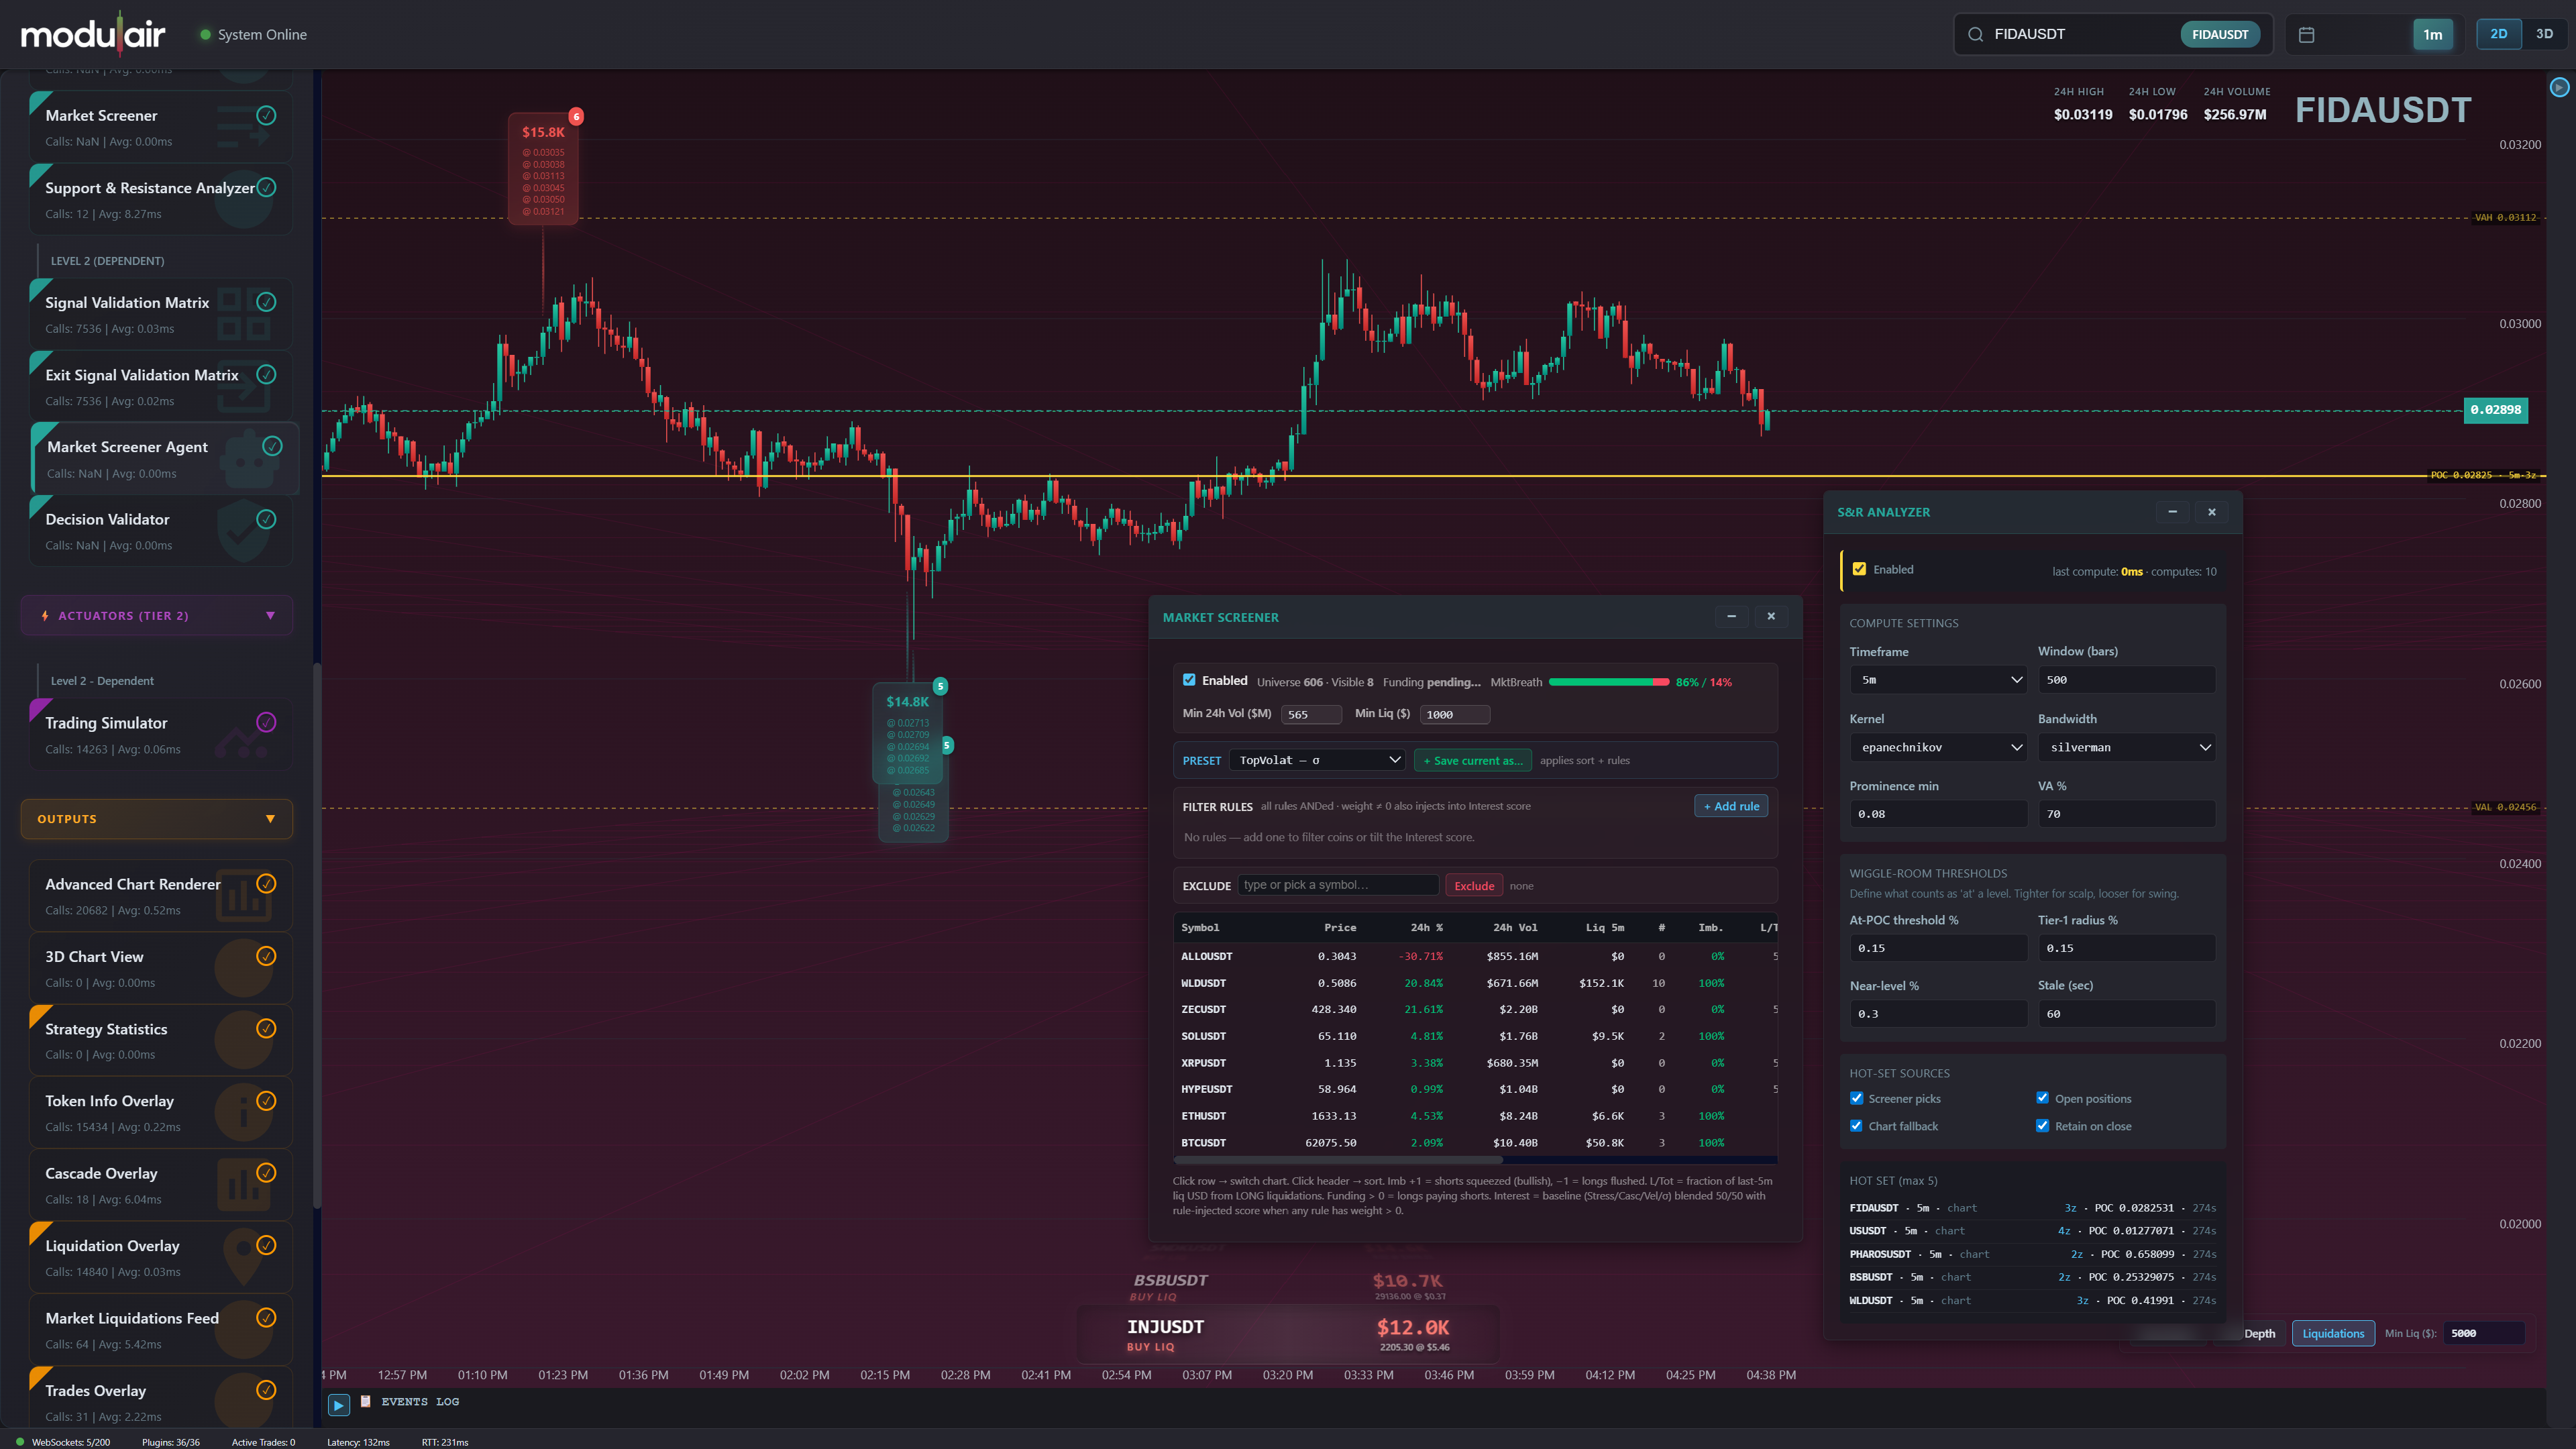
Task: Click the modulair logo
Action: 93,34
